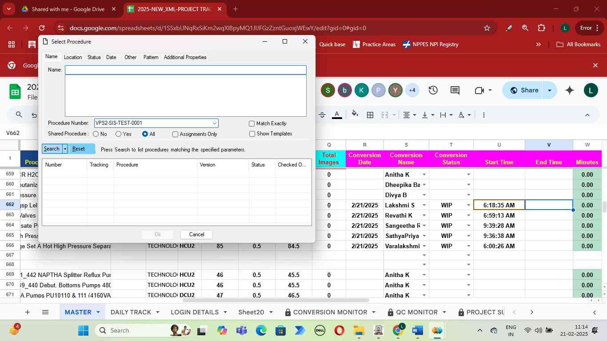Viewport: 607px width, 341px height.
Task: Enable the Match Exactly checkbox
Action: coord(252,123)
